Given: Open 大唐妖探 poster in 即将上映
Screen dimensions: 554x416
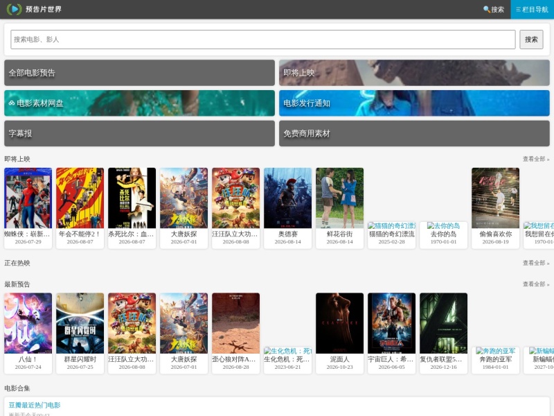Looking at the screenshot, I should 184,198.
